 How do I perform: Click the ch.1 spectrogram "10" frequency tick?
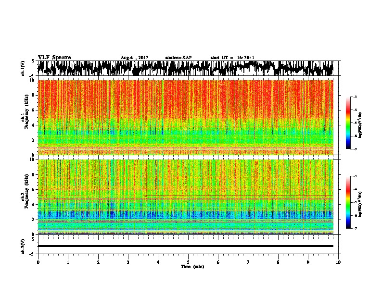pyautogui.click(x=33, y=80)
